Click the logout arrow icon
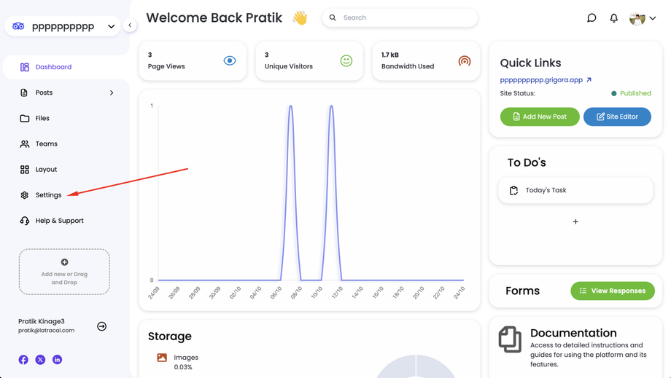The width and height of the screenshot is (671, 378). (101, 326)
